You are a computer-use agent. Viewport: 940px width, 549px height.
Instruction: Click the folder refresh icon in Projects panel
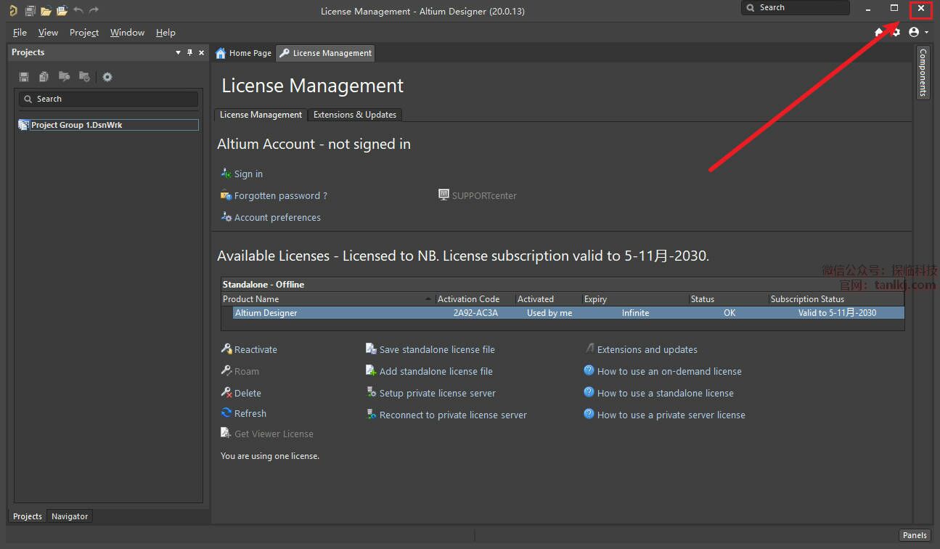(x=84, y=77)
